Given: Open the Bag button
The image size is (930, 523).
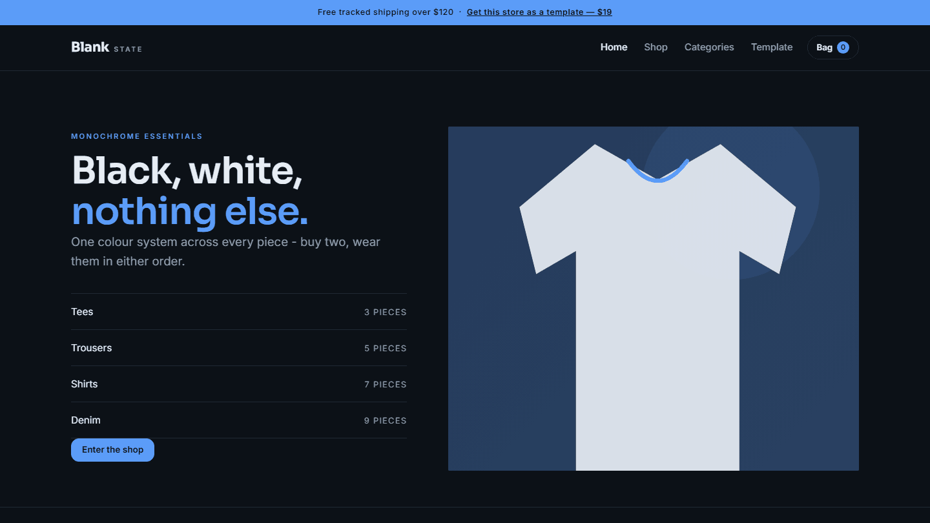Looking at the screenshot, I should click(832, 47).
